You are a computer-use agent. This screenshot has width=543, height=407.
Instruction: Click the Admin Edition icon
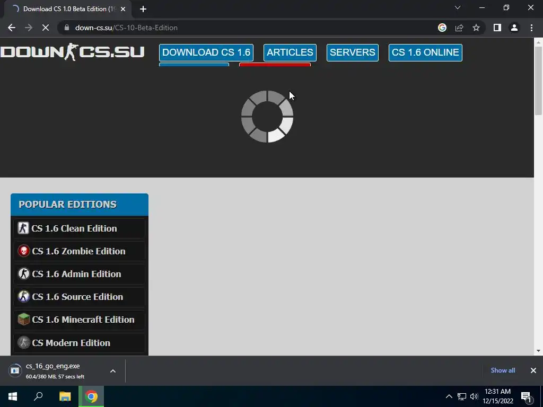pos(23,274)
